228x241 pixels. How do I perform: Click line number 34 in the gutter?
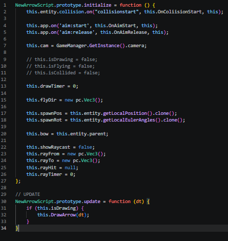coord(4,228)
